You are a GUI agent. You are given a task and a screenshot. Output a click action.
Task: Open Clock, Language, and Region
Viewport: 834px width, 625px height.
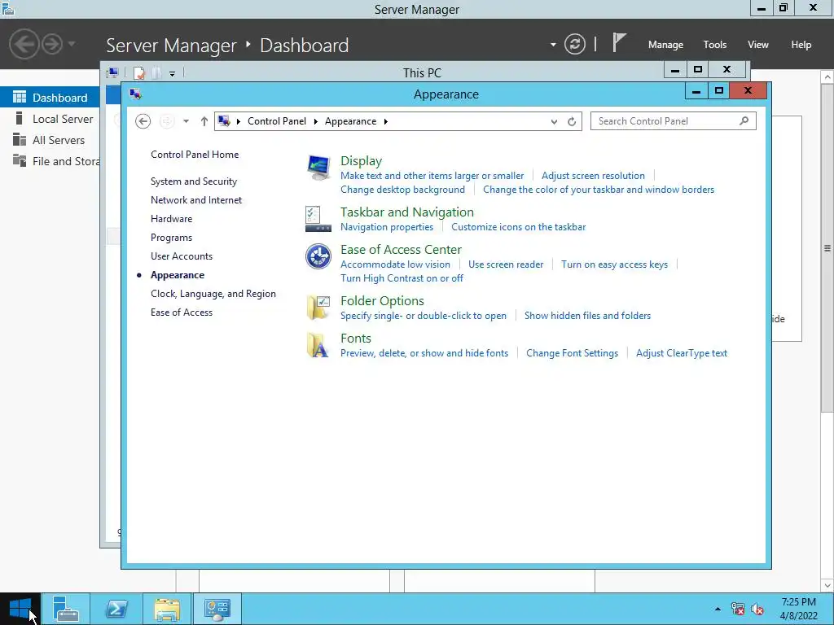213,293
